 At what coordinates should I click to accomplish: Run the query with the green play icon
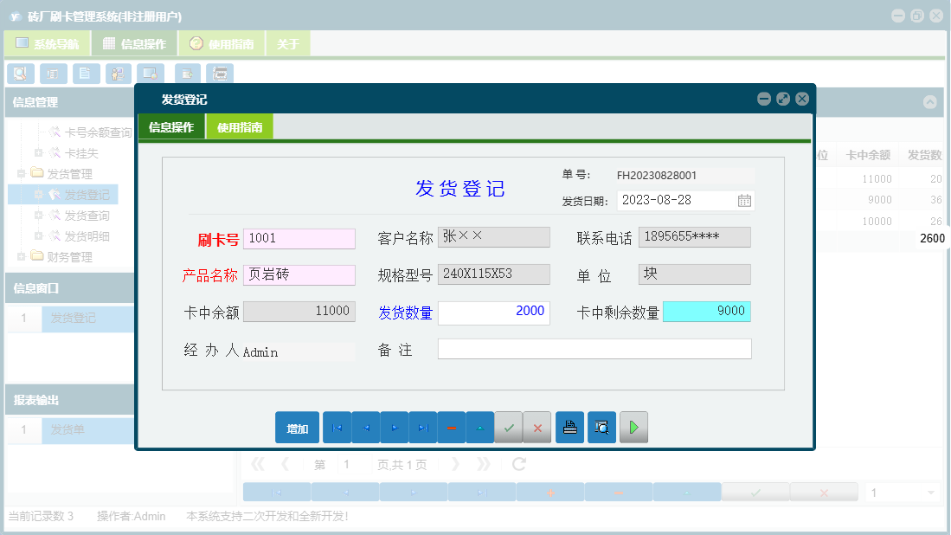pos(633,427)
